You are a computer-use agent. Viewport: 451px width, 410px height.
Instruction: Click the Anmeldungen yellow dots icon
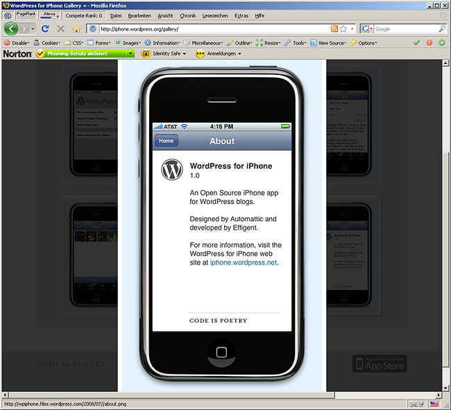pos(200,53)
